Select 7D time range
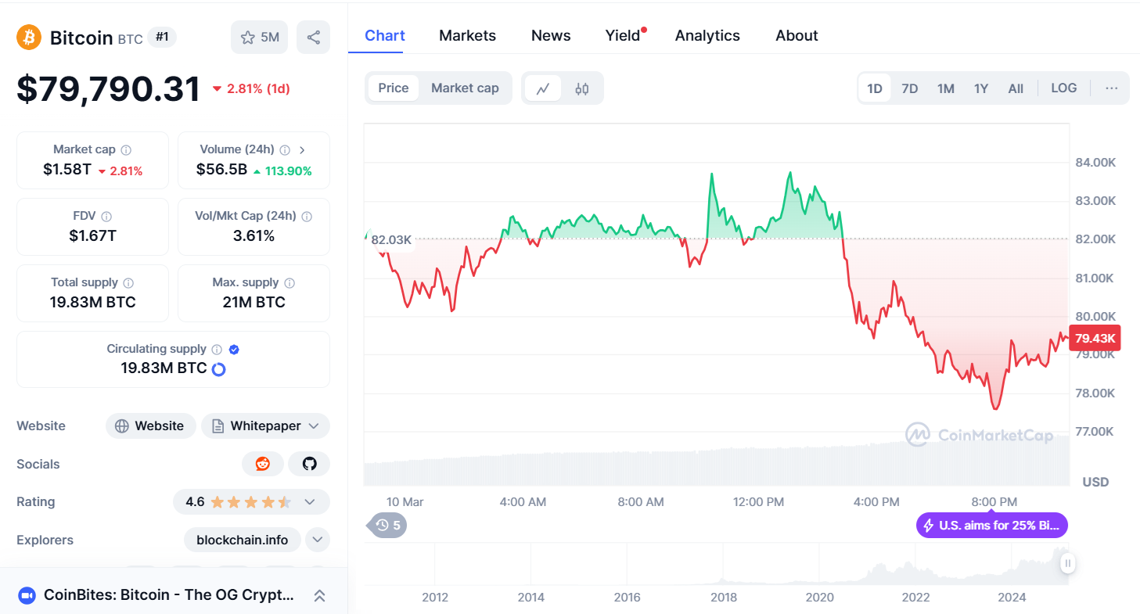The width and height of the screenshot is (1140, 614). tap(910, 88)
